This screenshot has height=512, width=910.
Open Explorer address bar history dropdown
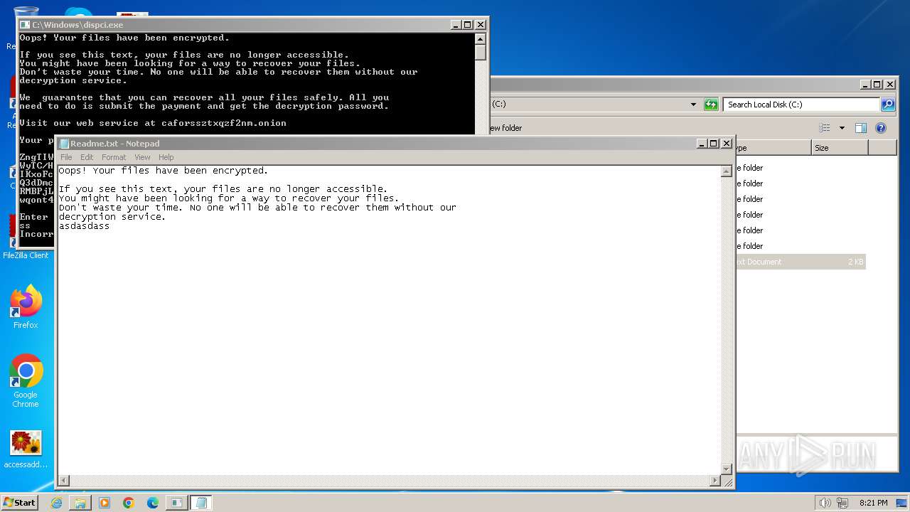point(694,105)
